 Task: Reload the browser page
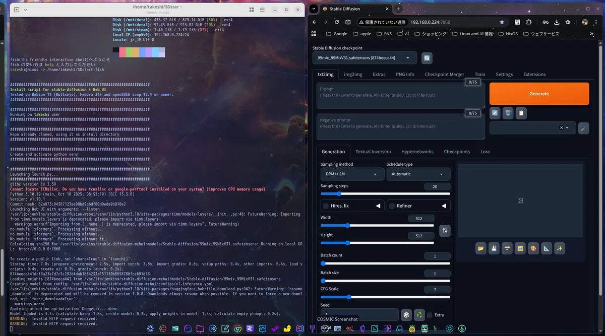pyautogui.click(x=336, y=22)
